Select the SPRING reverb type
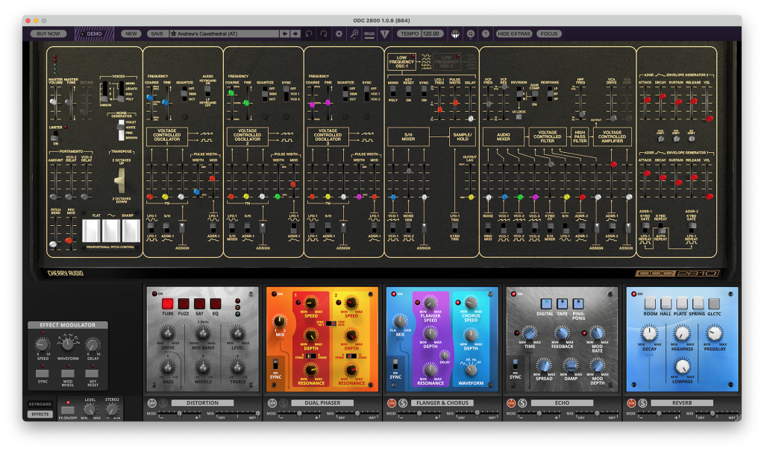The height and width of the screenshot is (451, 764). [698, 303]
